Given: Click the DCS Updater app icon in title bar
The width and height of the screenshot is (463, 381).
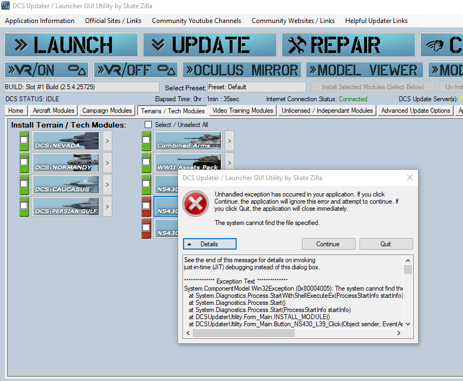Looking at the screenshot, I should coord(5,5).
